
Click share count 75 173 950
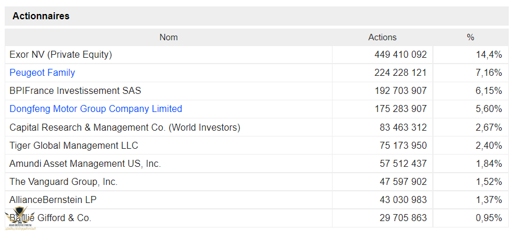[403, 145]
